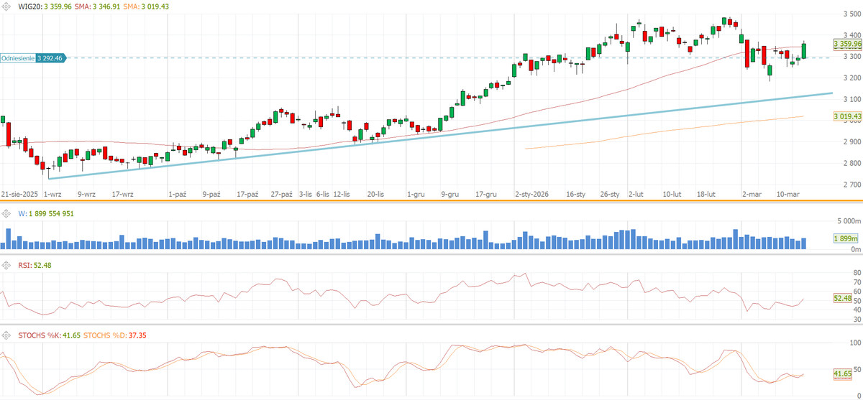
Task: Select the orange SMA: 3 019.43 legend entry
Action: 146,6
